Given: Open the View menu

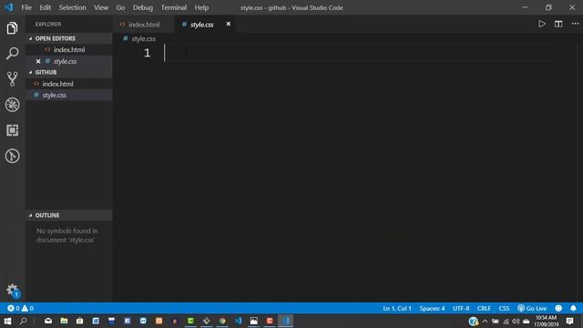Looking at the screenshot, I should [101, 7].
